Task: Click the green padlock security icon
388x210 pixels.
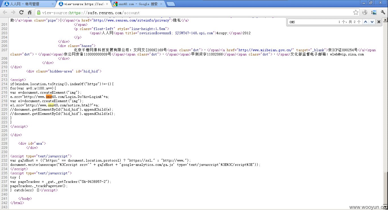Action: click(39, 12)
